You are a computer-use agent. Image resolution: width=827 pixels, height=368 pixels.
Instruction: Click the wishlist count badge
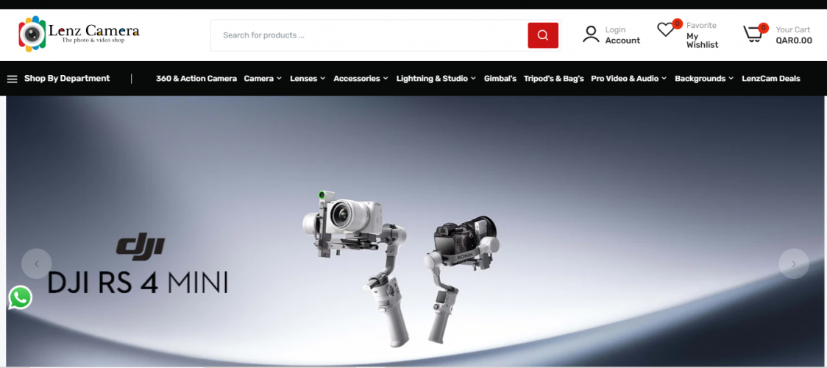point(677,24)
